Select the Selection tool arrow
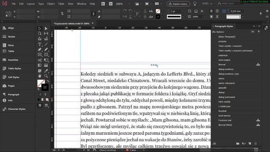Image resolution: width=270 pixels, height=152 pixels. pos(40,28)
